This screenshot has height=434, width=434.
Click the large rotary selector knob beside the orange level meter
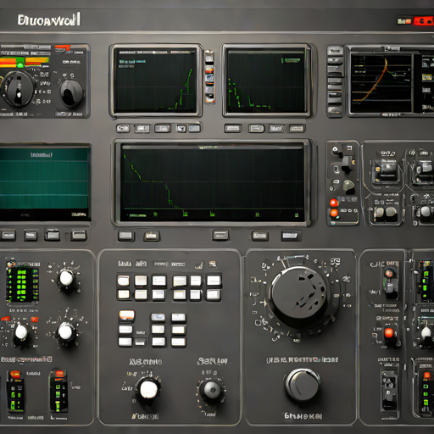(x=18, y=88)
